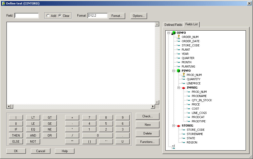Select the Clear radio button

[x=60, y=16]
